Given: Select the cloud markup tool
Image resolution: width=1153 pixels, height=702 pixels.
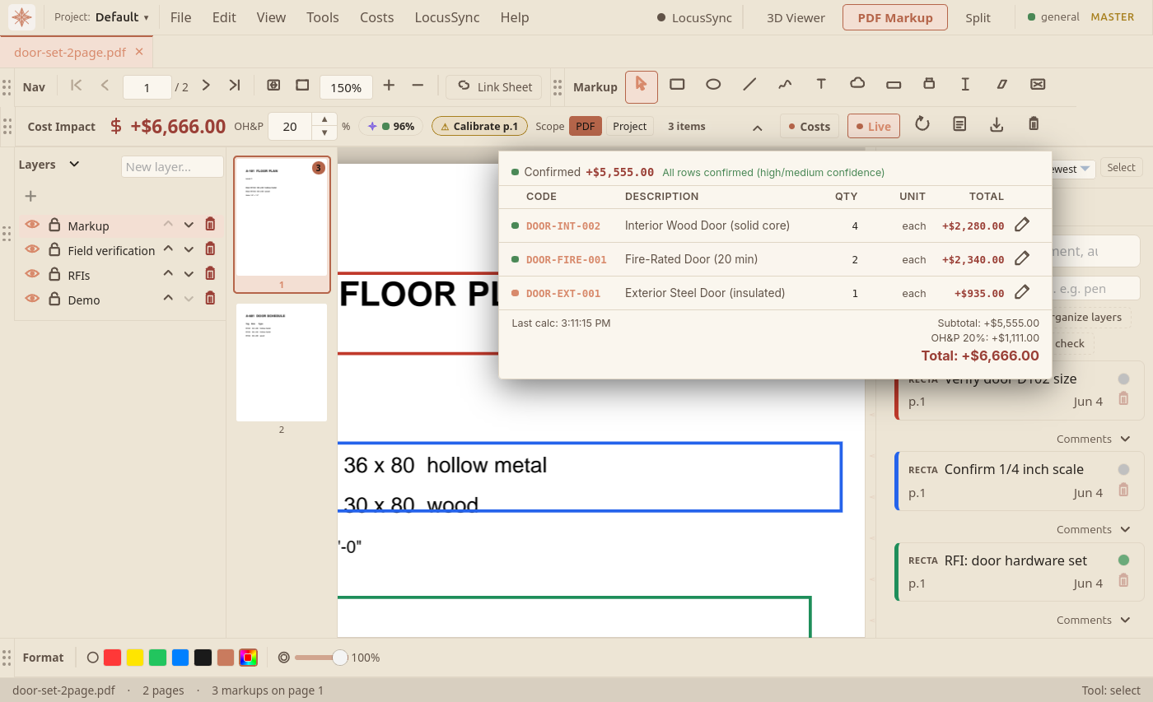Looking at the screenshot, I should coord(857,84).
